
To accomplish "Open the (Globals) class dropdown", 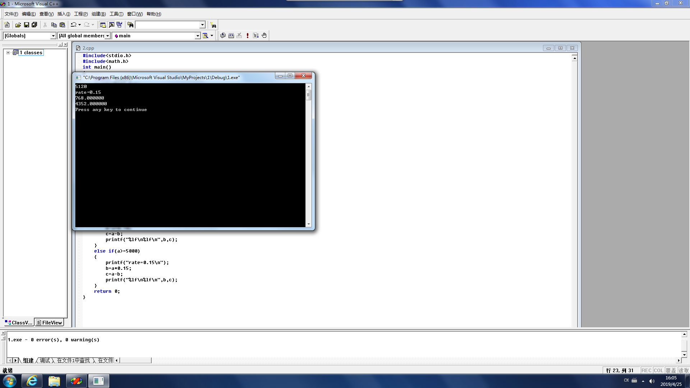I will pos(53,36).
